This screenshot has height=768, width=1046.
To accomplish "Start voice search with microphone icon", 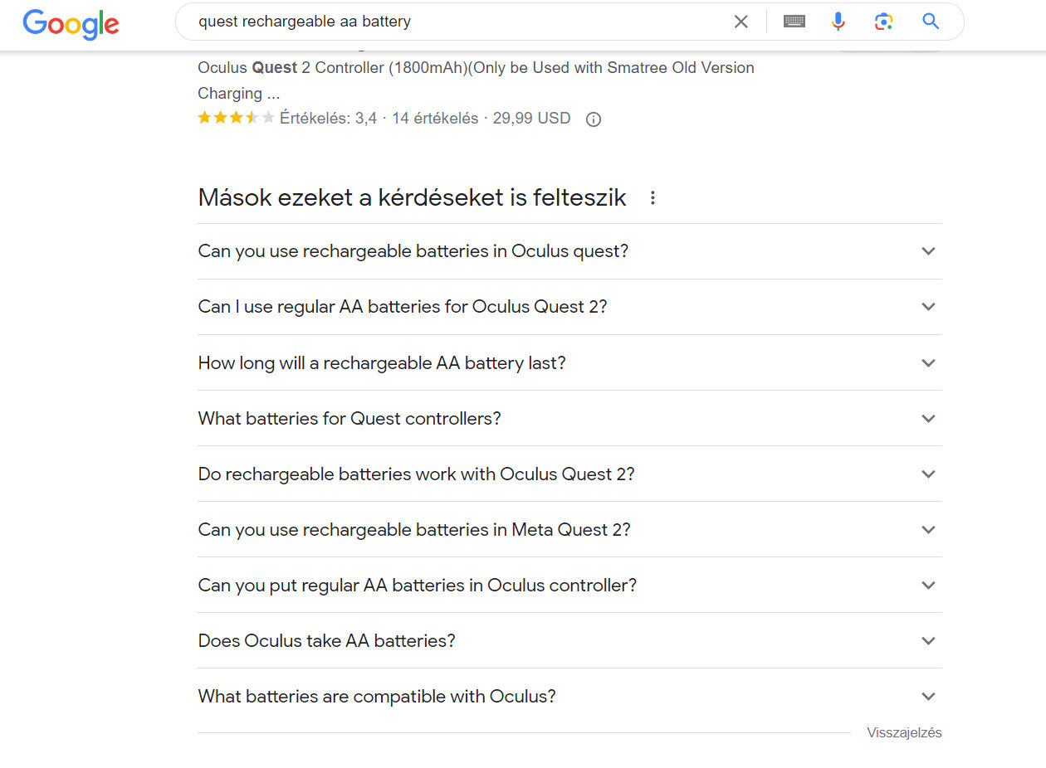I will (838, 22).
